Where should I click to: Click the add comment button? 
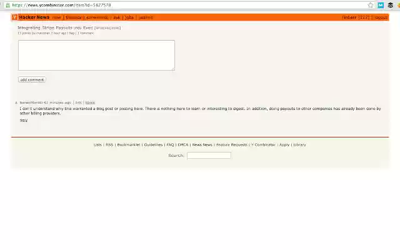[x=32, y=79]
